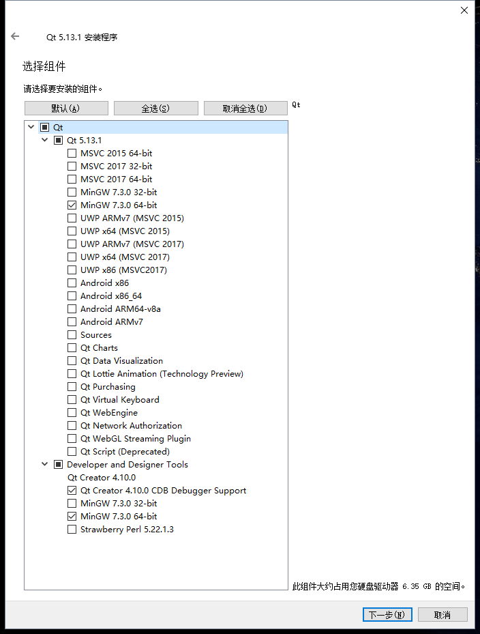Screen dimensions: 480x634
Task: Check the Sources component
Action: tap(72, 335)
